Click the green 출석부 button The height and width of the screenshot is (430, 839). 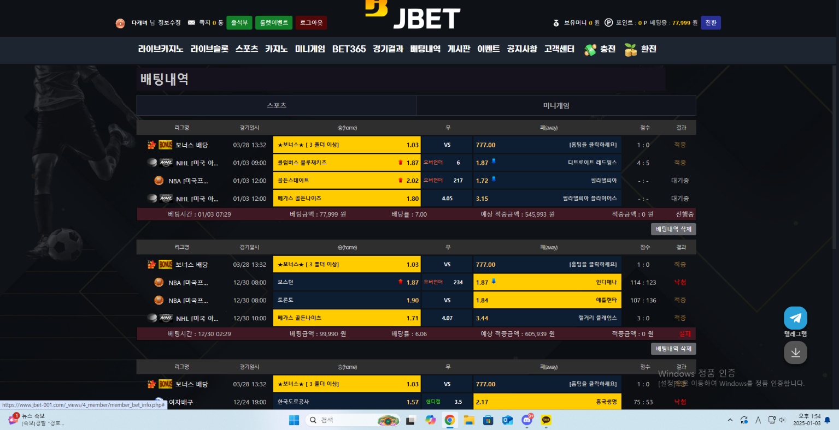pyautogui.click(x=239, y=23)
